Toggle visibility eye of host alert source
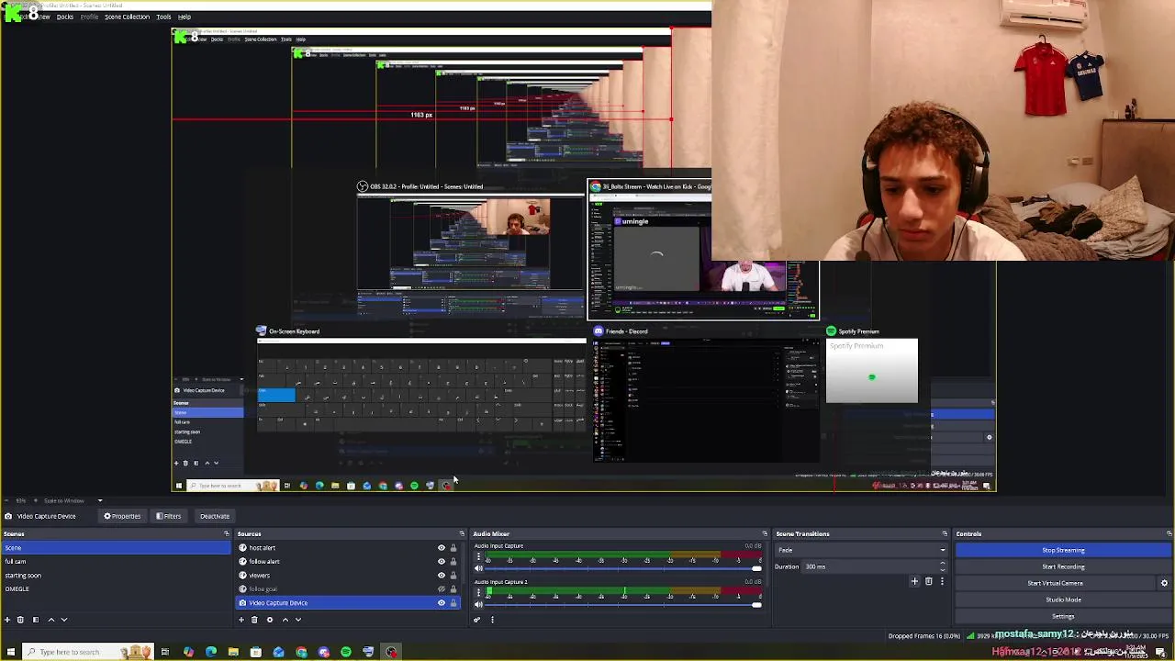Image resolution: width=1175 pixels, height=661 pixels. (x=441, y=548)
